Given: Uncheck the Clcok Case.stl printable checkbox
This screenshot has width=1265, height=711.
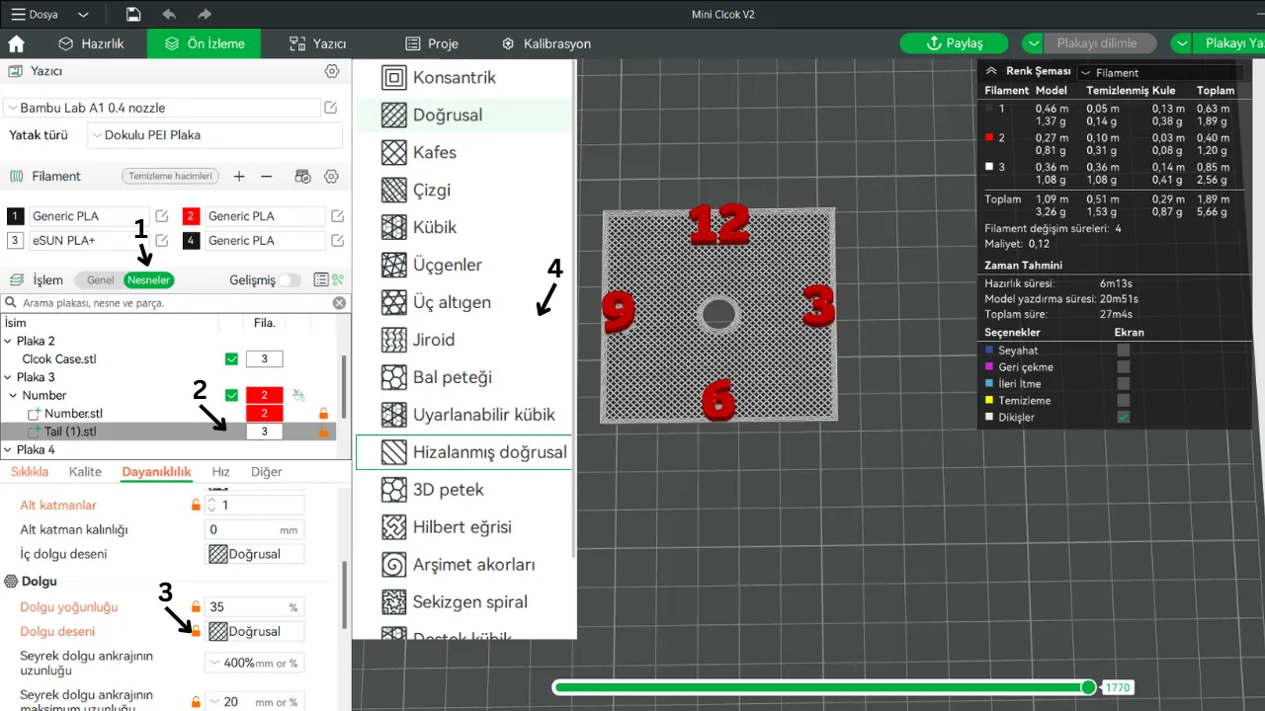Looking at the screenshot, I should (x=231, y=358).
